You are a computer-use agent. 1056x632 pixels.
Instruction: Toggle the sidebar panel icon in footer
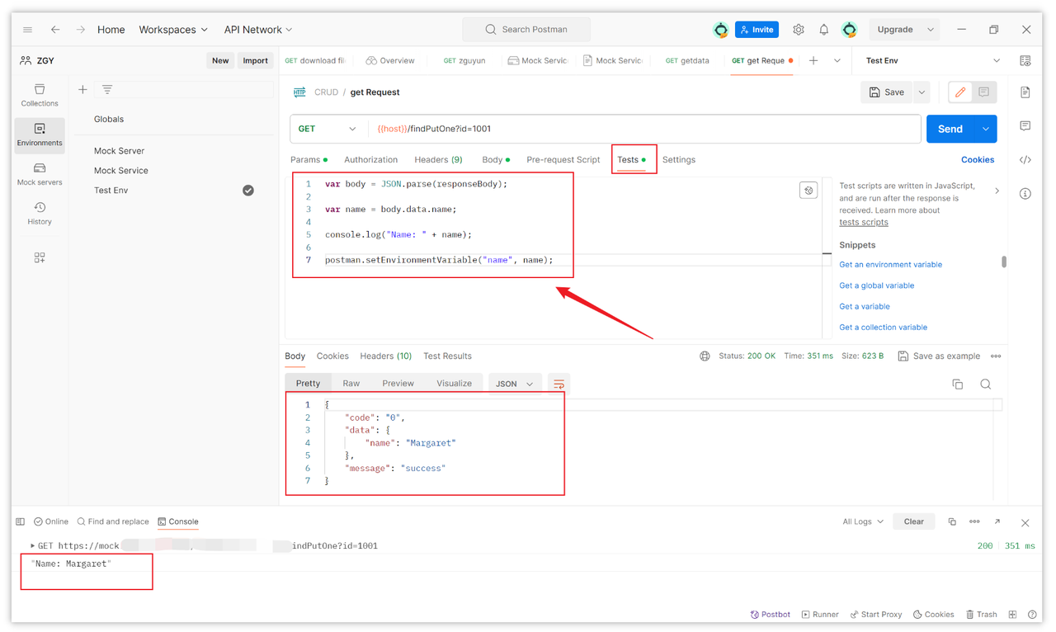21,522
